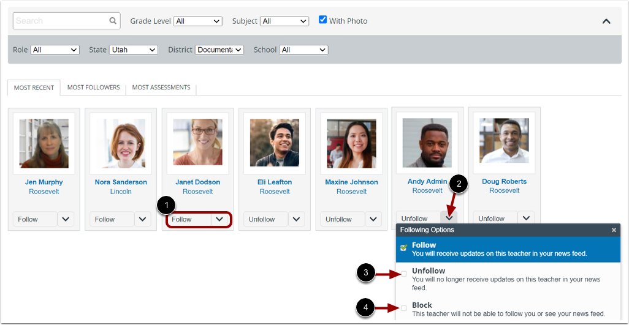Open the Grade Level dropdown
The image size is (629, 325).
click(198, 21)
